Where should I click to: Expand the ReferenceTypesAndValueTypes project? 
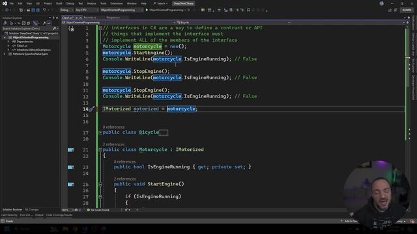coord(5,54)
